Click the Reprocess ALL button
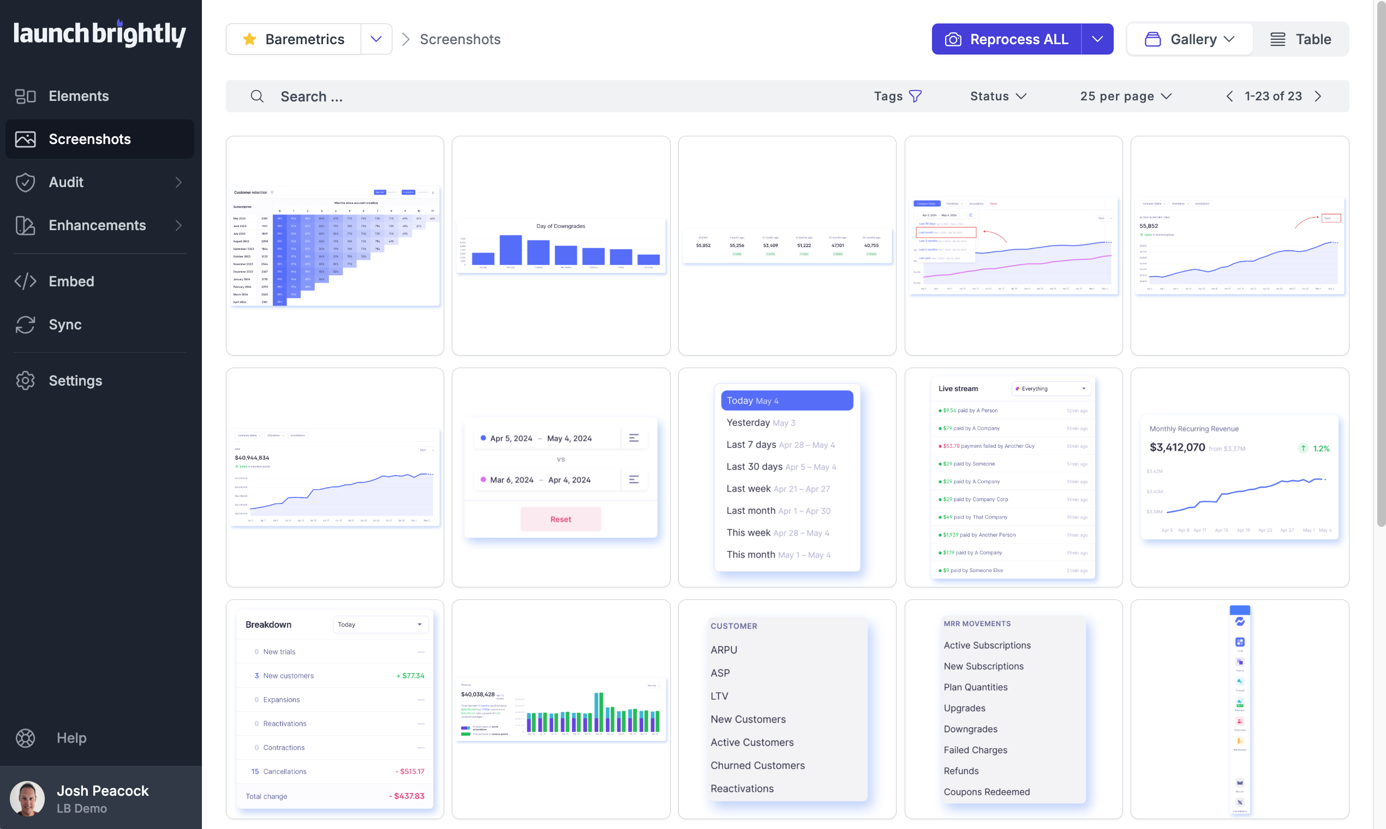The height and width of the screenshot is (829, 1386). 1007,39
